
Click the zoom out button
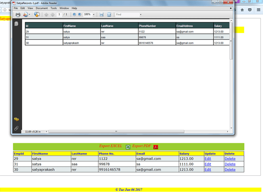click(x=74, y=15)
